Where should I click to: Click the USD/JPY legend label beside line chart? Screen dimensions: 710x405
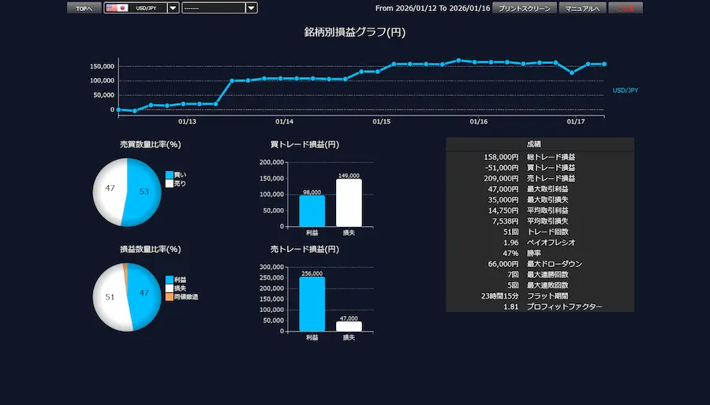pos(626,91)
